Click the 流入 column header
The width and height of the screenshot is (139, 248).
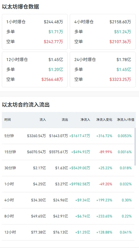43,120
